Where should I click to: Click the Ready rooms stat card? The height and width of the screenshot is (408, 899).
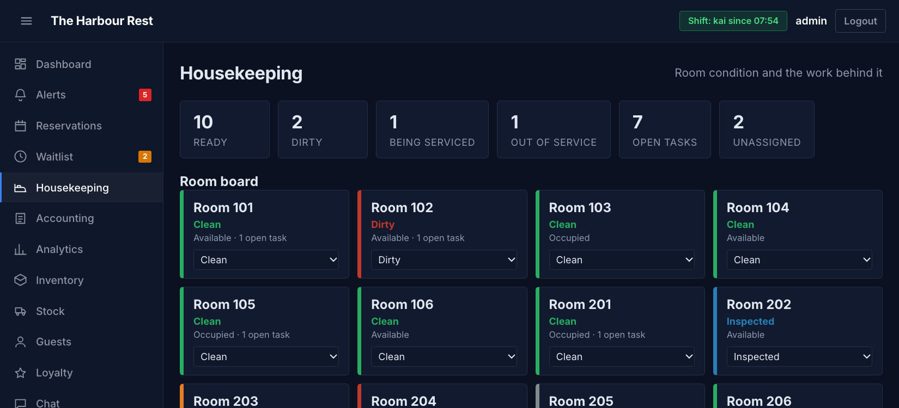coord(224,129)
